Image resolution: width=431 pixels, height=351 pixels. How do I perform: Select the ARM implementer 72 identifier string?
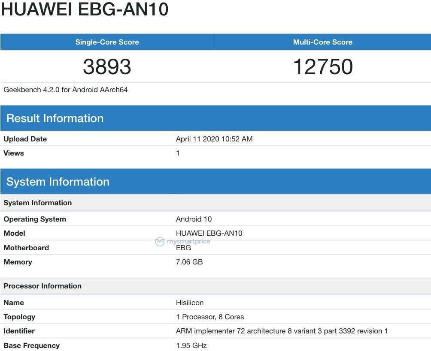tap(282, 331)
